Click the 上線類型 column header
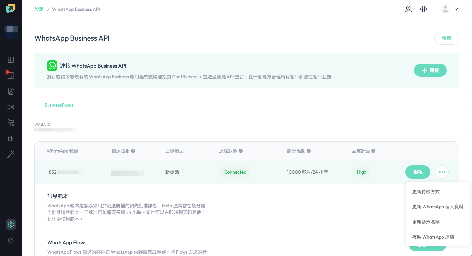Image resolution: width=472 pixels, height=256 pixels. tap(174, 151)
